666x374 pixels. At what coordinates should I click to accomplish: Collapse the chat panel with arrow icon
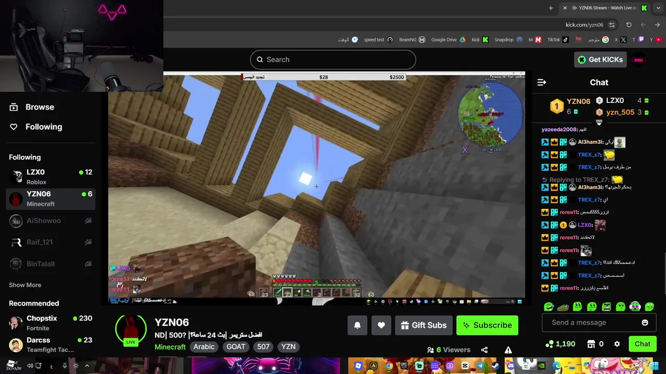(x=542, y=82)
